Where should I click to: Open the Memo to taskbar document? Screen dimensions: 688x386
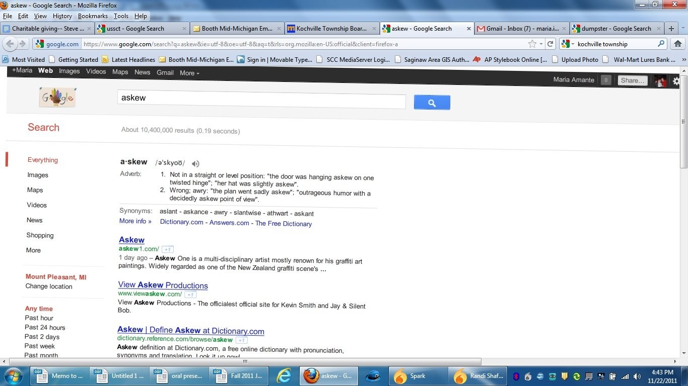[60, 376]
